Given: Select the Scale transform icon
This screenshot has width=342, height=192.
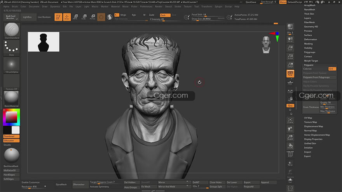Looking at the screenshot, I should [x=84, y=17].
